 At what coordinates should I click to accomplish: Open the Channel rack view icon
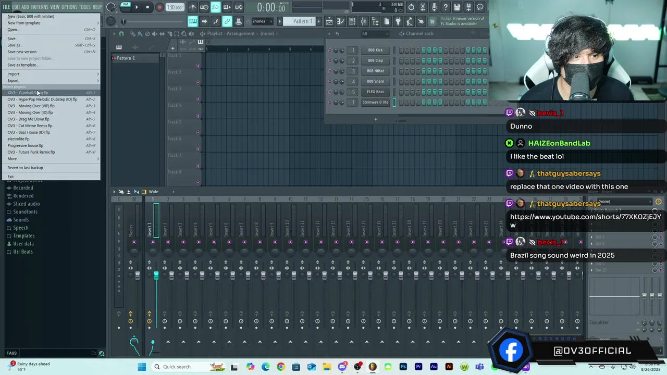(x=352, y=21)
